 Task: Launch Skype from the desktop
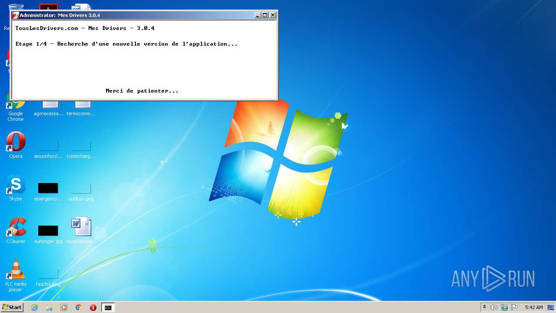tap(16, 188)
